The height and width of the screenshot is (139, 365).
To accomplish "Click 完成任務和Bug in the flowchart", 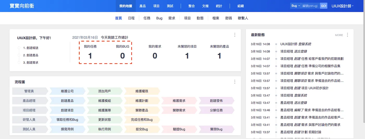I will pyautogui.click(x=142, y=120).
